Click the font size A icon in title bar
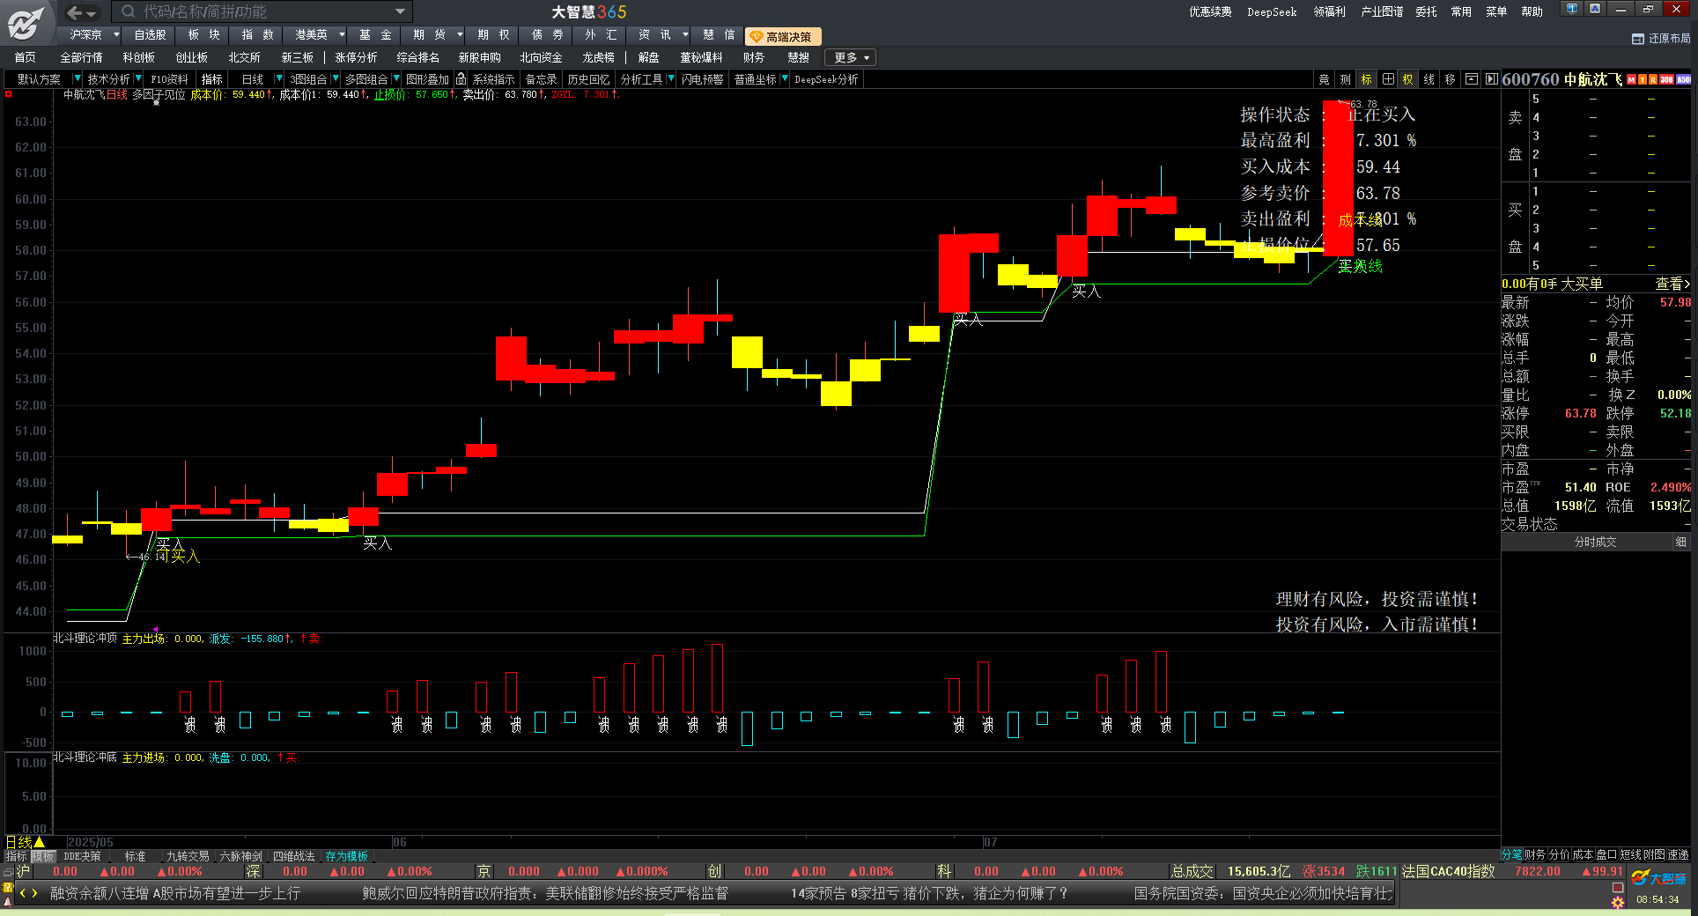 1595,9
